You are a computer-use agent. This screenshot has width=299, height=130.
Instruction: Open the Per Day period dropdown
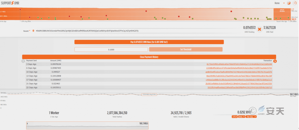pyautogui.click(x=251, y=117)
